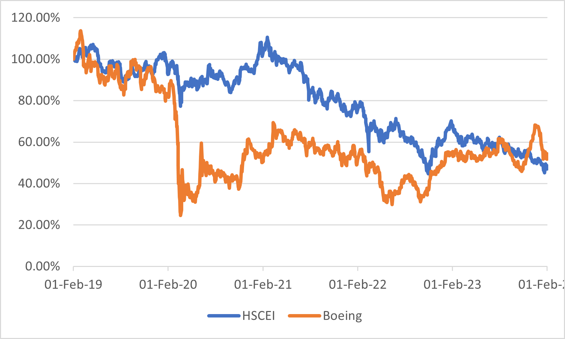Click Boeing's highest peak in early 2019
The image size is (565, 339).
pos(81,31)
